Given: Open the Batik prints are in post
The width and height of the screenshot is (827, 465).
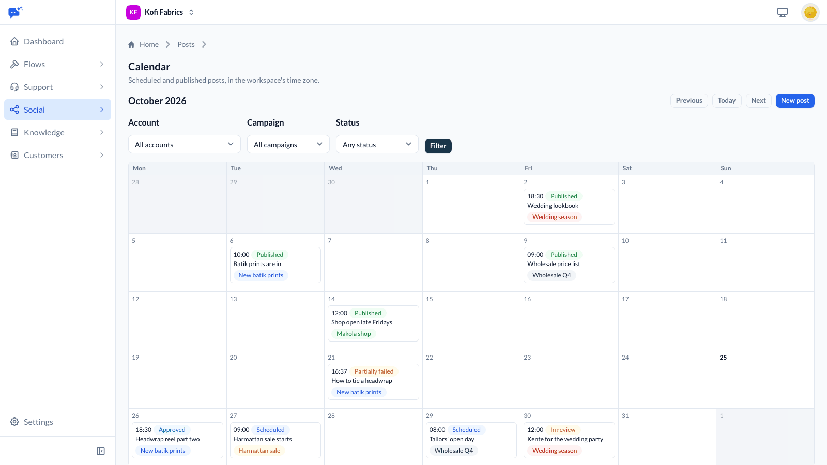Looking at the screenshot, I should click(x=275, y=265).
